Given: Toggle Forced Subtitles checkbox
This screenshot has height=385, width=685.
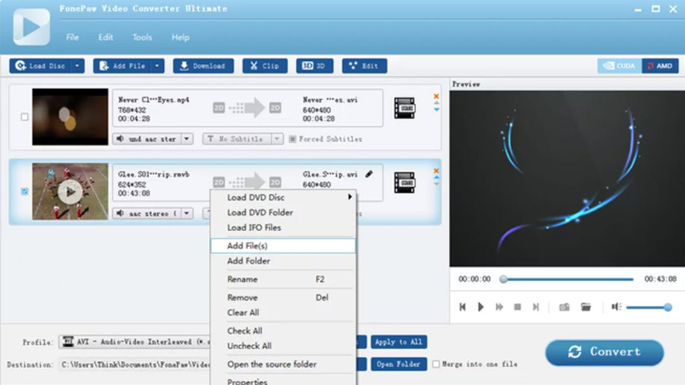Looking at the screenshot, I should click(292, 139).
